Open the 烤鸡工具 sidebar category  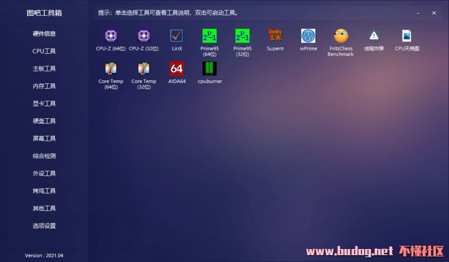coord(44,191)
